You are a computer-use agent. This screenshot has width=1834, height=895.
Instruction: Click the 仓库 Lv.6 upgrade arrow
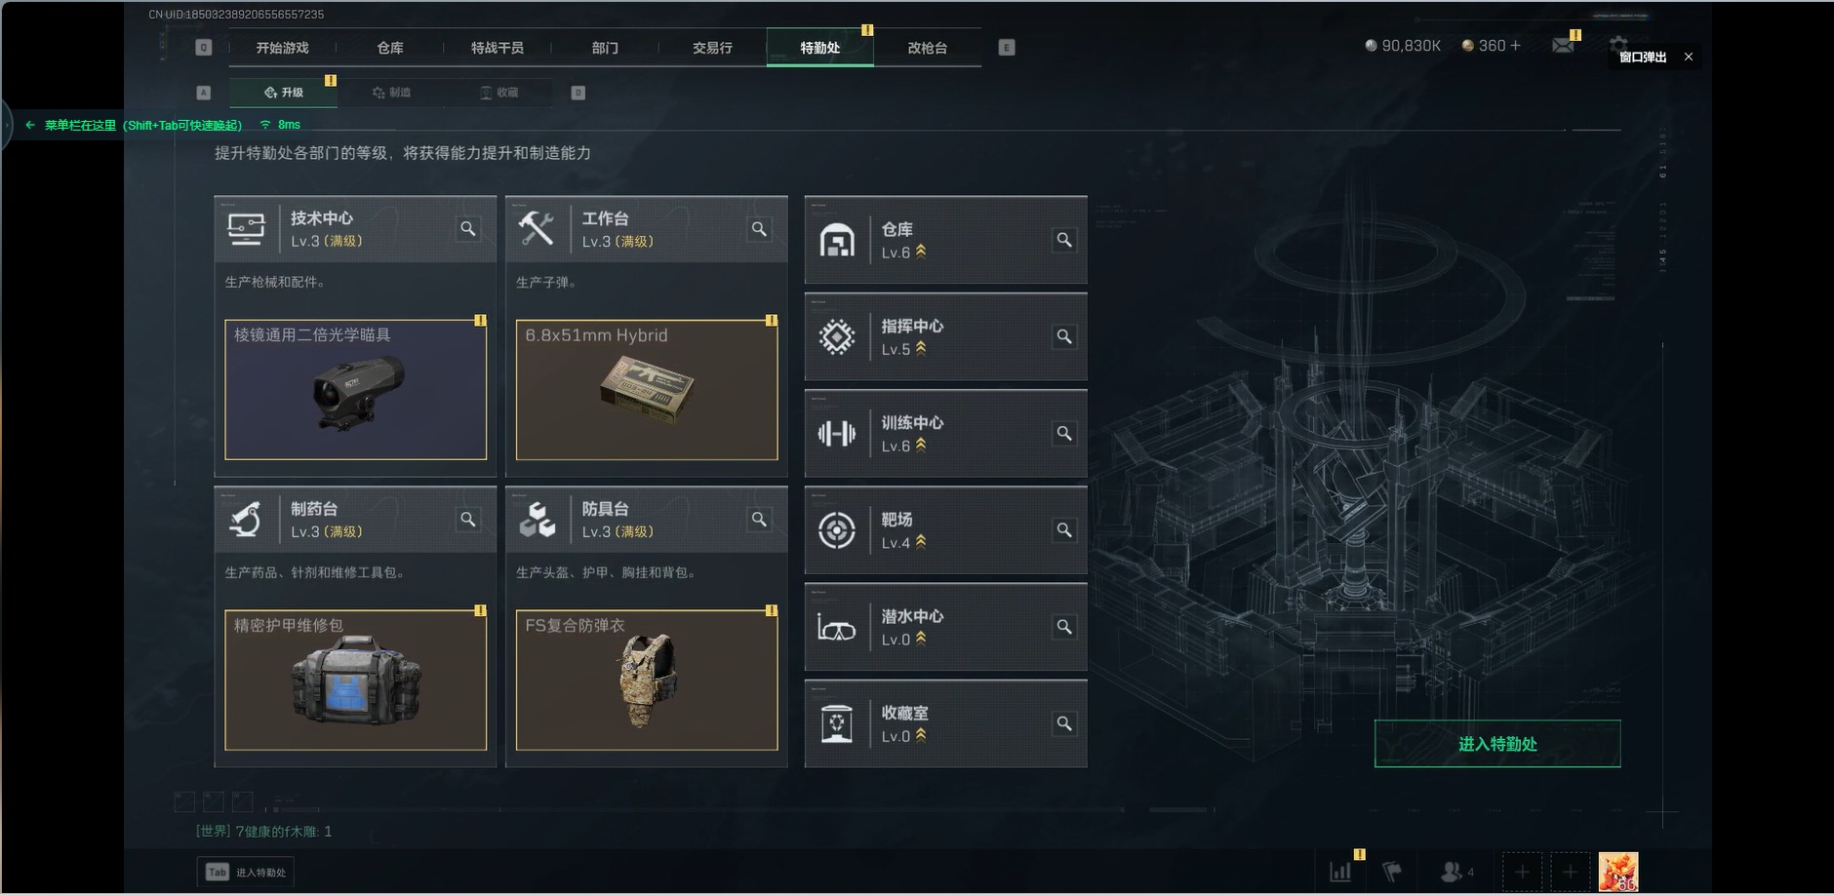[921, 252]
